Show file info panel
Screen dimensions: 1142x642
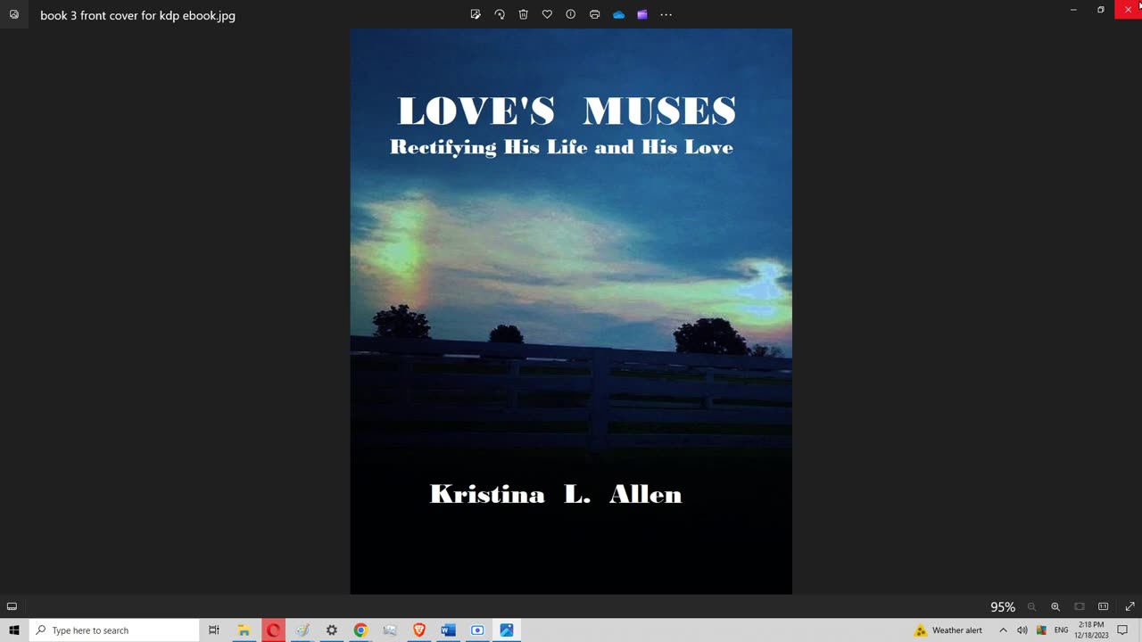pyautogui.click(x=571, y=14)
